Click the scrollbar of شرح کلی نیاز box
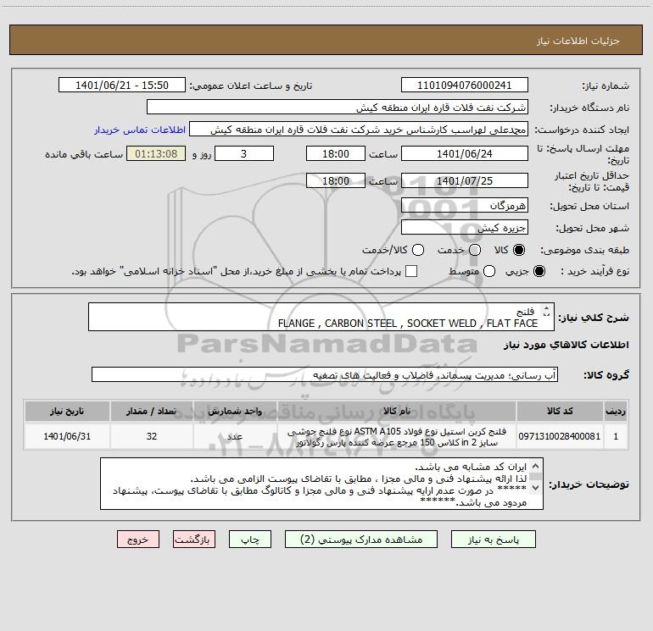 pyautogui.click(x=546, y=311)
